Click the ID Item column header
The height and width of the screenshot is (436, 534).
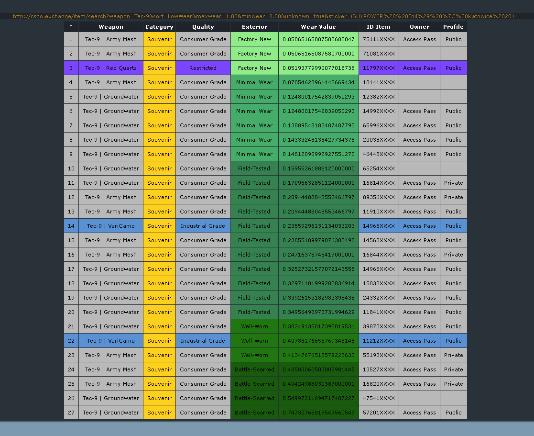pos(378,27)
